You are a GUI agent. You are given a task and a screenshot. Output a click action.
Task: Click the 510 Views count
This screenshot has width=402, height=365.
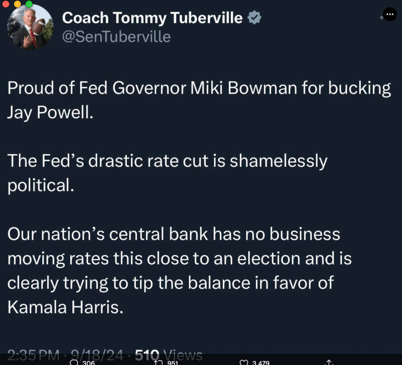[x=169, y=355]
